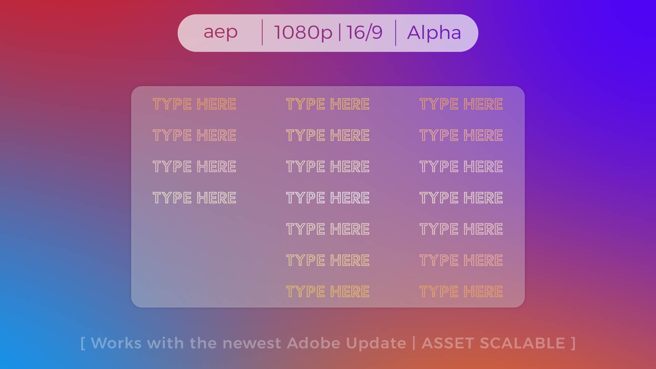Click fourth TYPE HERE in right column

[461, 198]
